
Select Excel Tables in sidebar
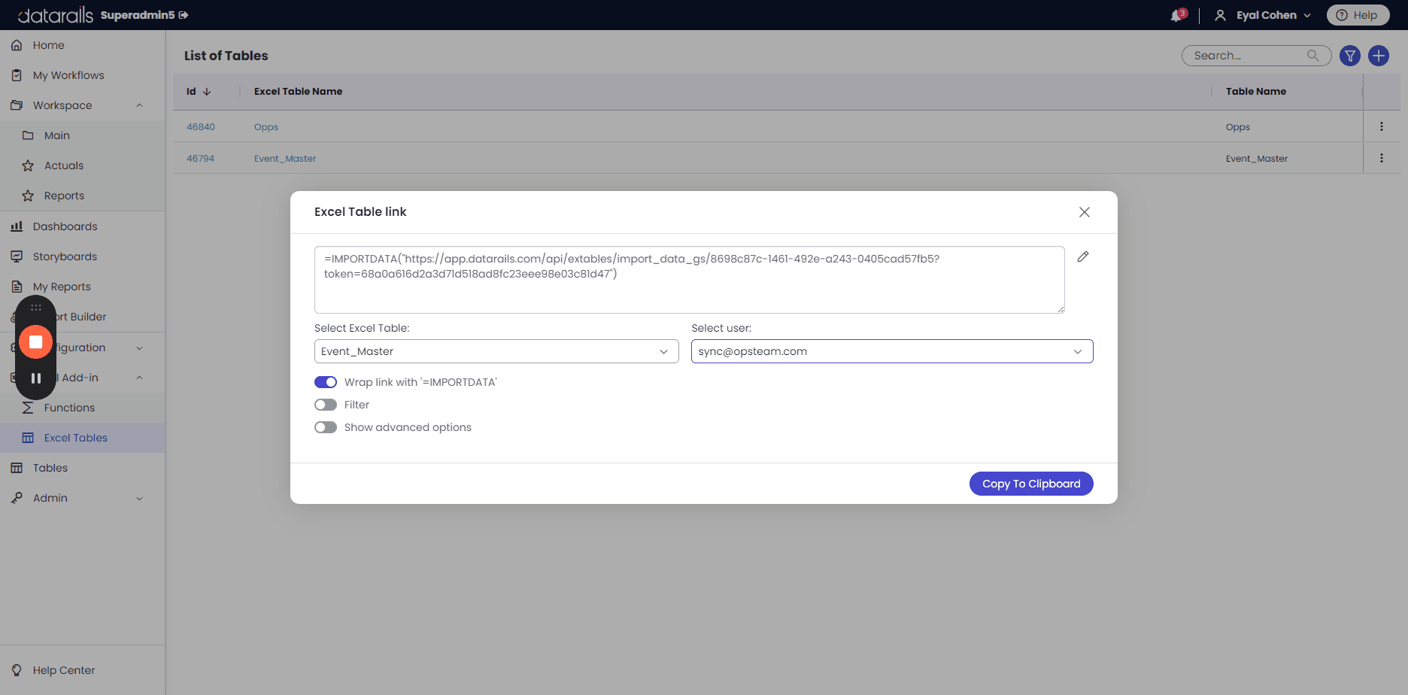[x=75, y=438]
